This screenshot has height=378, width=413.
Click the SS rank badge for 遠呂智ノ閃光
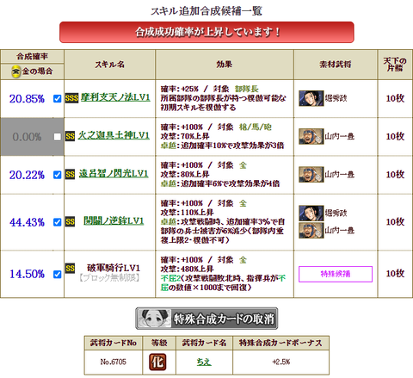click(70, 174)
